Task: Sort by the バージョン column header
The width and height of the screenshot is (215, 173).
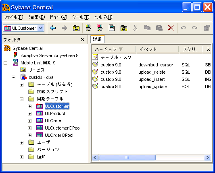Action: tap(114, 49)
